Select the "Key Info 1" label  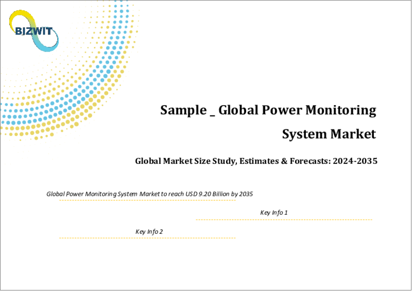click(274, 213)
